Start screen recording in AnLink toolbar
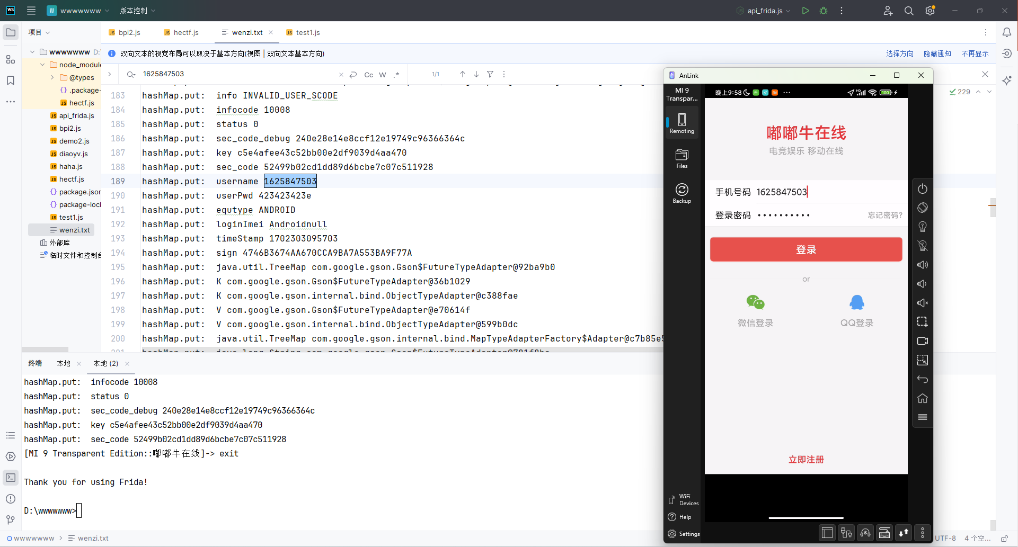The width and height of the screenshot is (1018, 547). (923, 341)
